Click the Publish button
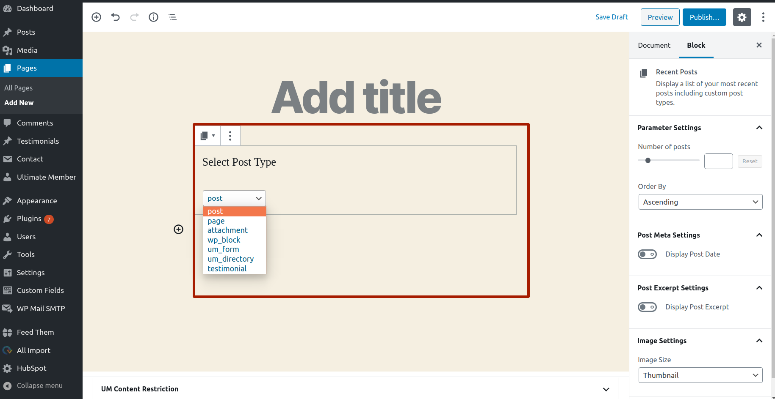This screenshot has width=775, height=399. tap(704, 17)
